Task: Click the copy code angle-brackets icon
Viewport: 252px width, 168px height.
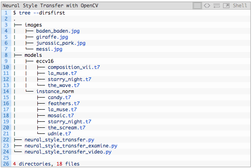Action: [x=207, y=6]
